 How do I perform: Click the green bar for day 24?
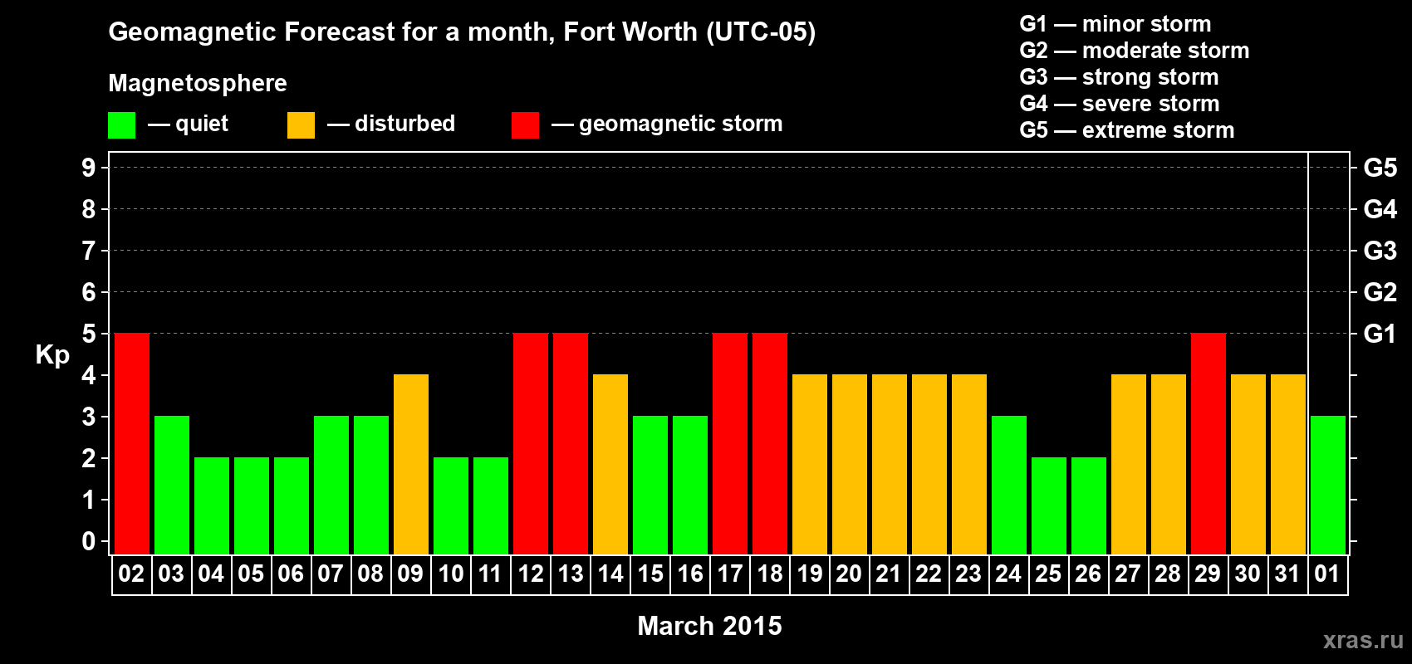(1009, 486)
